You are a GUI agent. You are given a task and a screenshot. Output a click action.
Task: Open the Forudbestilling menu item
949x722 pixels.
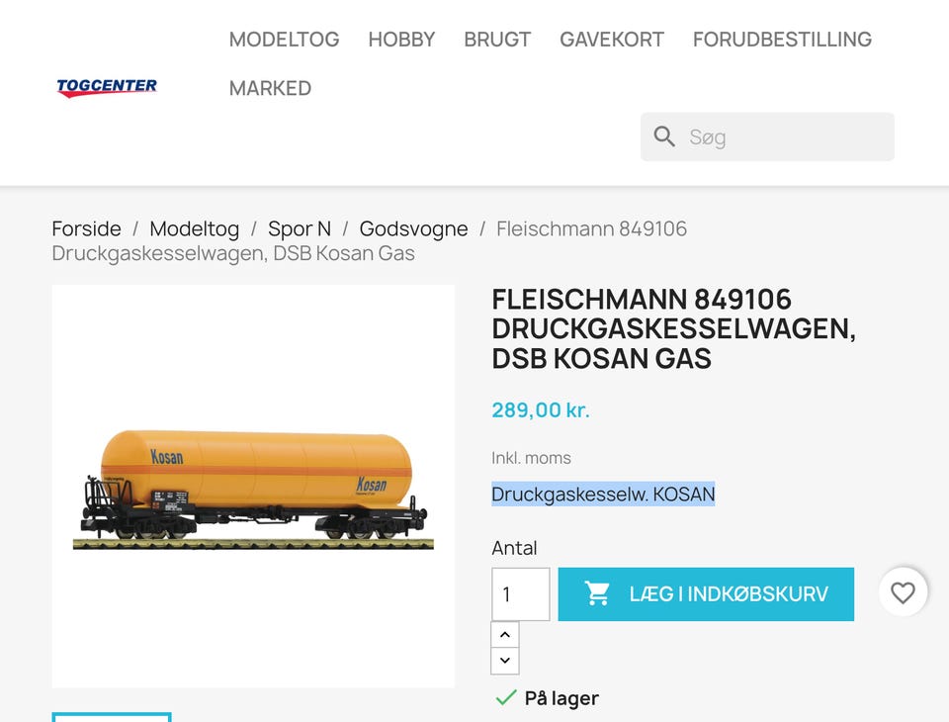pos(782,40)
